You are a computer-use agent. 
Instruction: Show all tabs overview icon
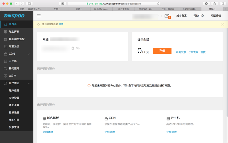pyautogui.click(x=223, y=4)
